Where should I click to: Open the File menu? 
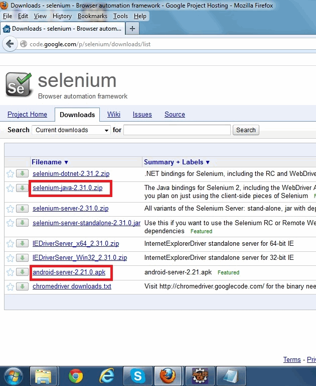click(x=8, y=16)
